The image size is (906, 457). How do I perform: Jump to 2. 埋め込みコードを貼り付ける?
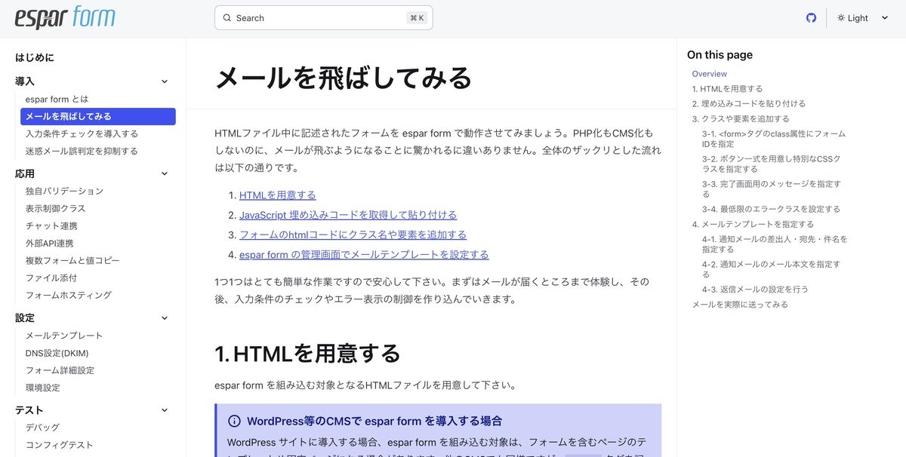pyautogui.click(x=749, y=104)
